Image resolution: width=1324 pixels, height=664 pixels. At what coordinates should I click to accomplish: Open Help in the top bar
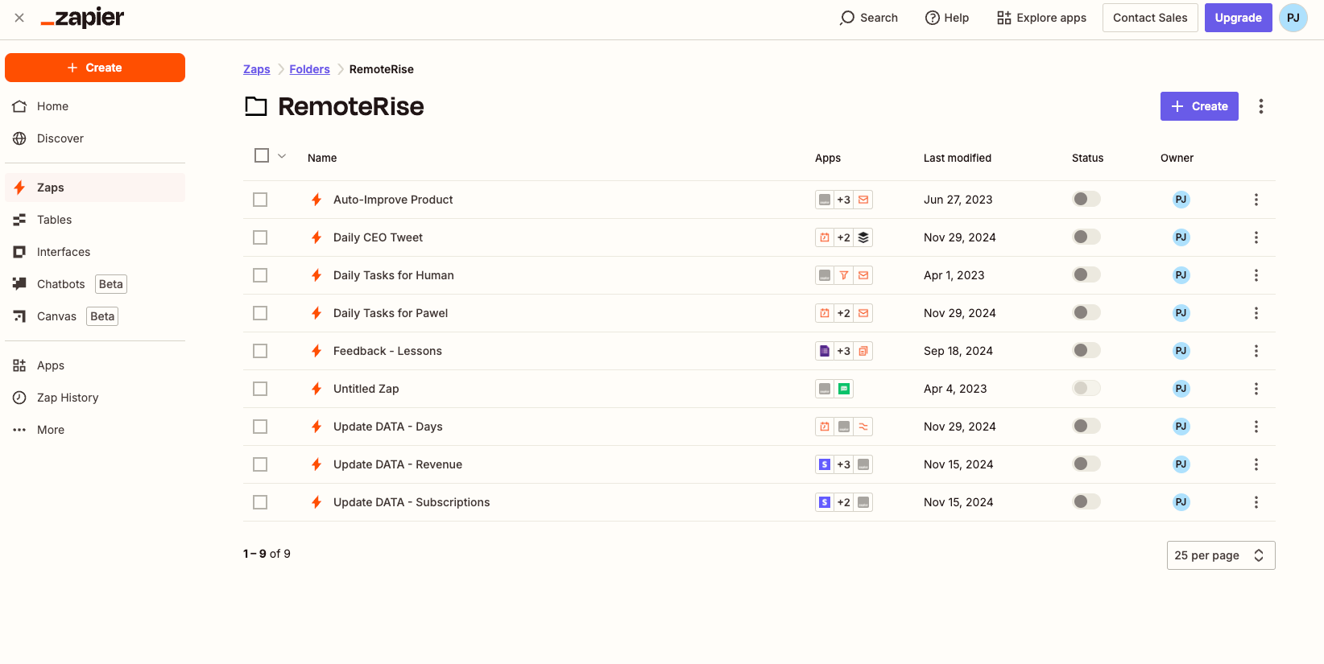click(947, 18)
